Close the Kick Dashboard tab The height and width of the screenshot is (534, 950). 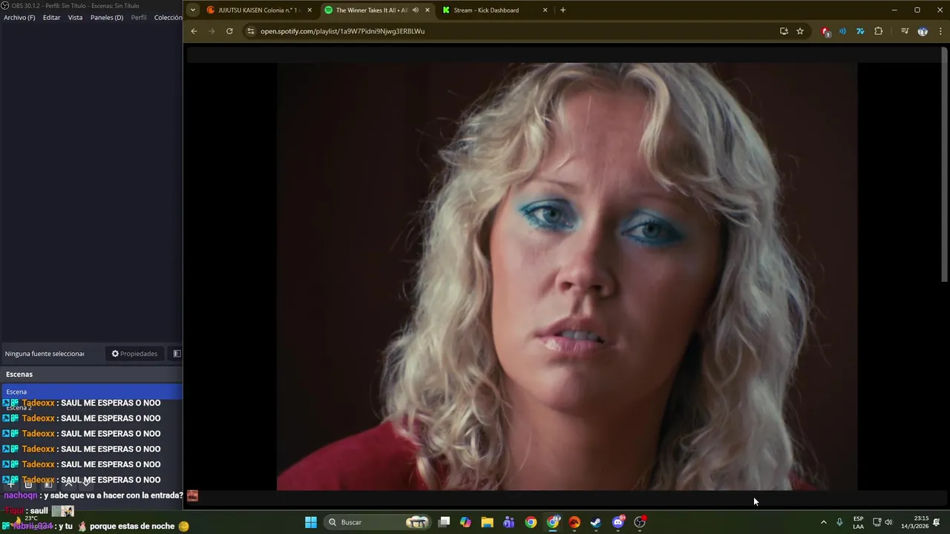(x=546, y=10)
